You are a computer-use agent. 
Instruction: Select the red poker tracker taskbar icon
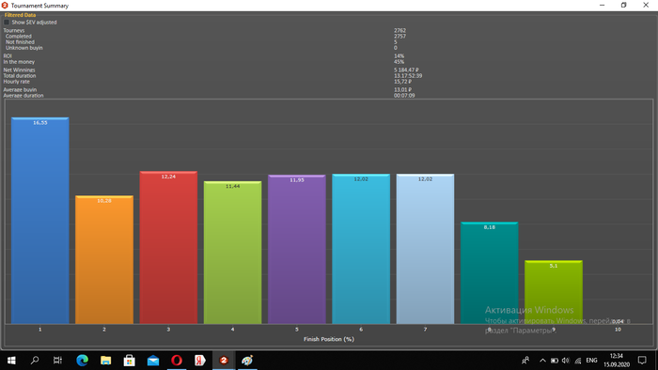(224, 361)
